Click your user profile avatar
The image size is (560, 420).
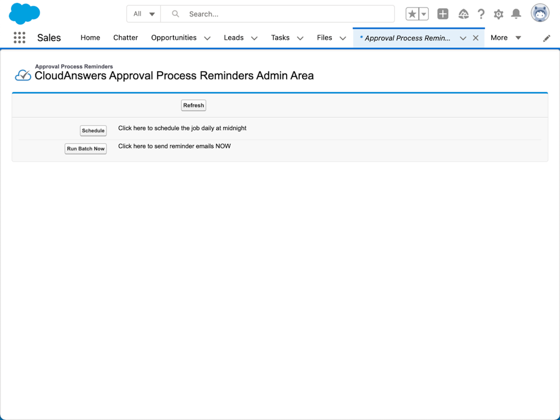click(x=540, y=13)
